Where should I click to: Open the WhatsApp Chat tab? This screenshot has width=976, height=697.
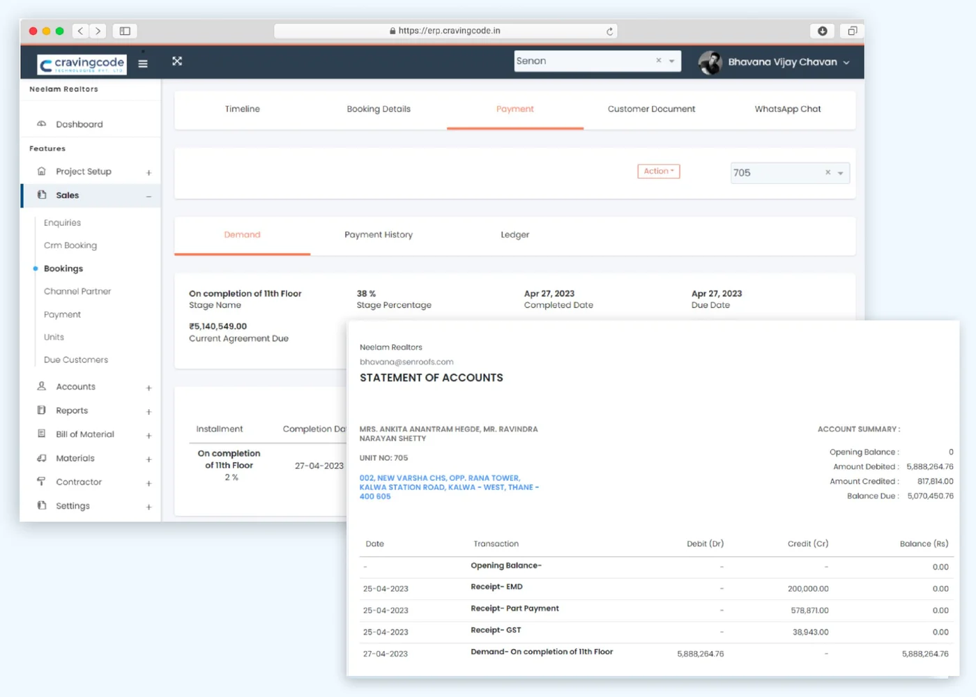pos(788,109)
